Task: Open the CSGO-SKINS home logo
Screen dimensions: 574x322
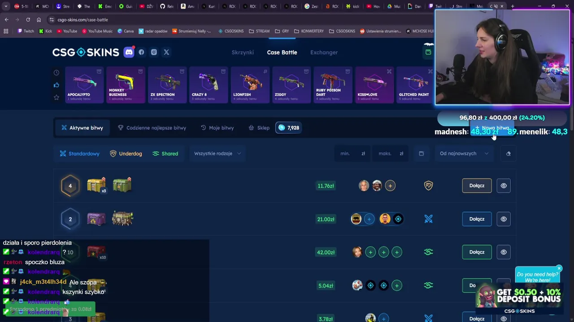Action: coord(86,52)
